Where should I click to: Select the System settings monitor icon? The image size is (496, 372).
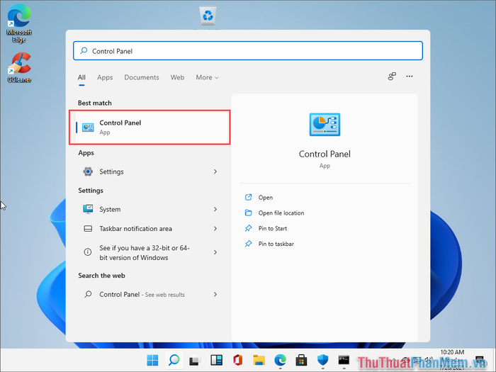coord(88,209)
